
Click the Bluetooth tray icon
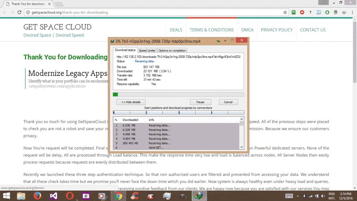(x=304, y=196)
